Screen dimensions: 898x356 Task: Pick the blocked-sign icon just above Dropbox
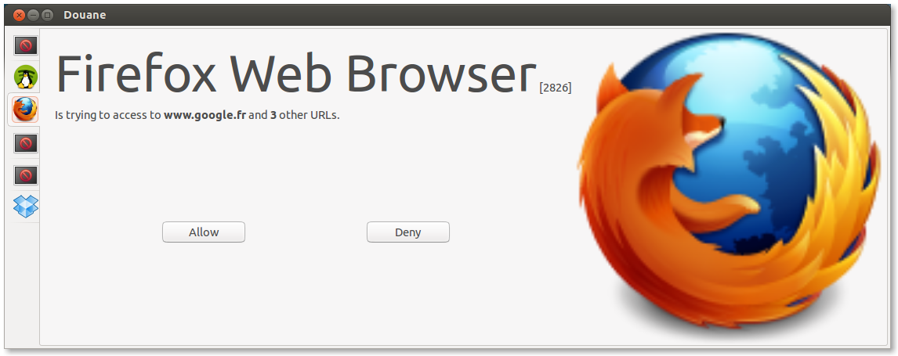[25, 175]
